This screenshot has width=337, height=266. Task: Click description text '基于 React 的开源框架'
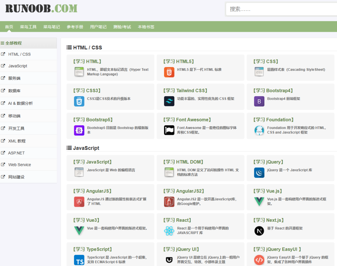tap(285, 228)
